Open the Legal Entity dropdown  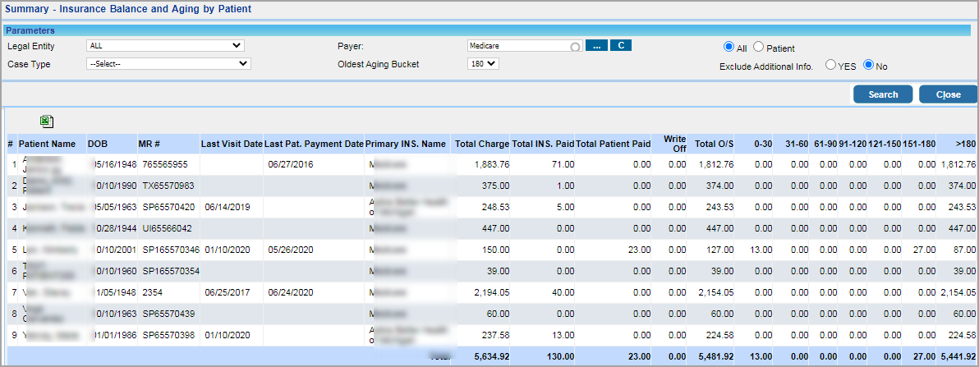click(165, 46)
